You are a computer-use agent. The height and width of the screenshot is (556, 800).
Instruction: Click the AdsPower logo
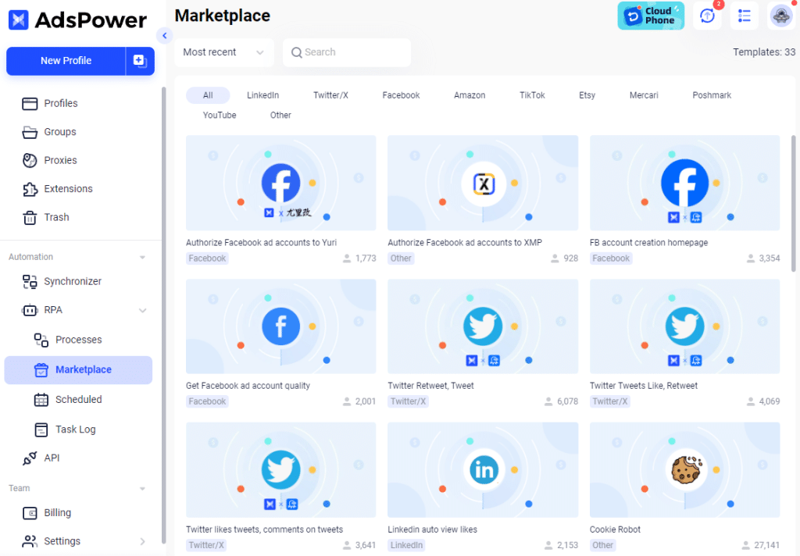77,20
